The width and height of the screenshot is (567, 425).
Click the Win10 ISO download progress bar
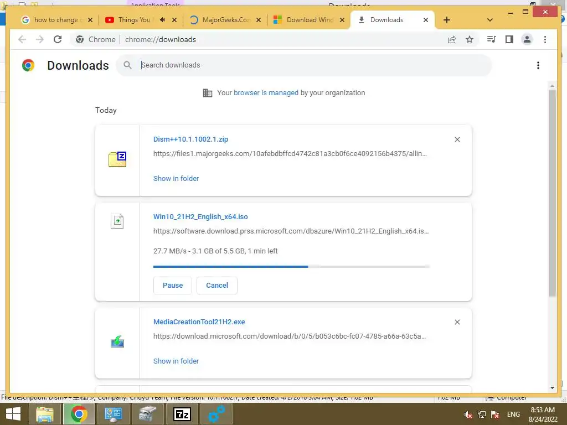coord(291,267)
